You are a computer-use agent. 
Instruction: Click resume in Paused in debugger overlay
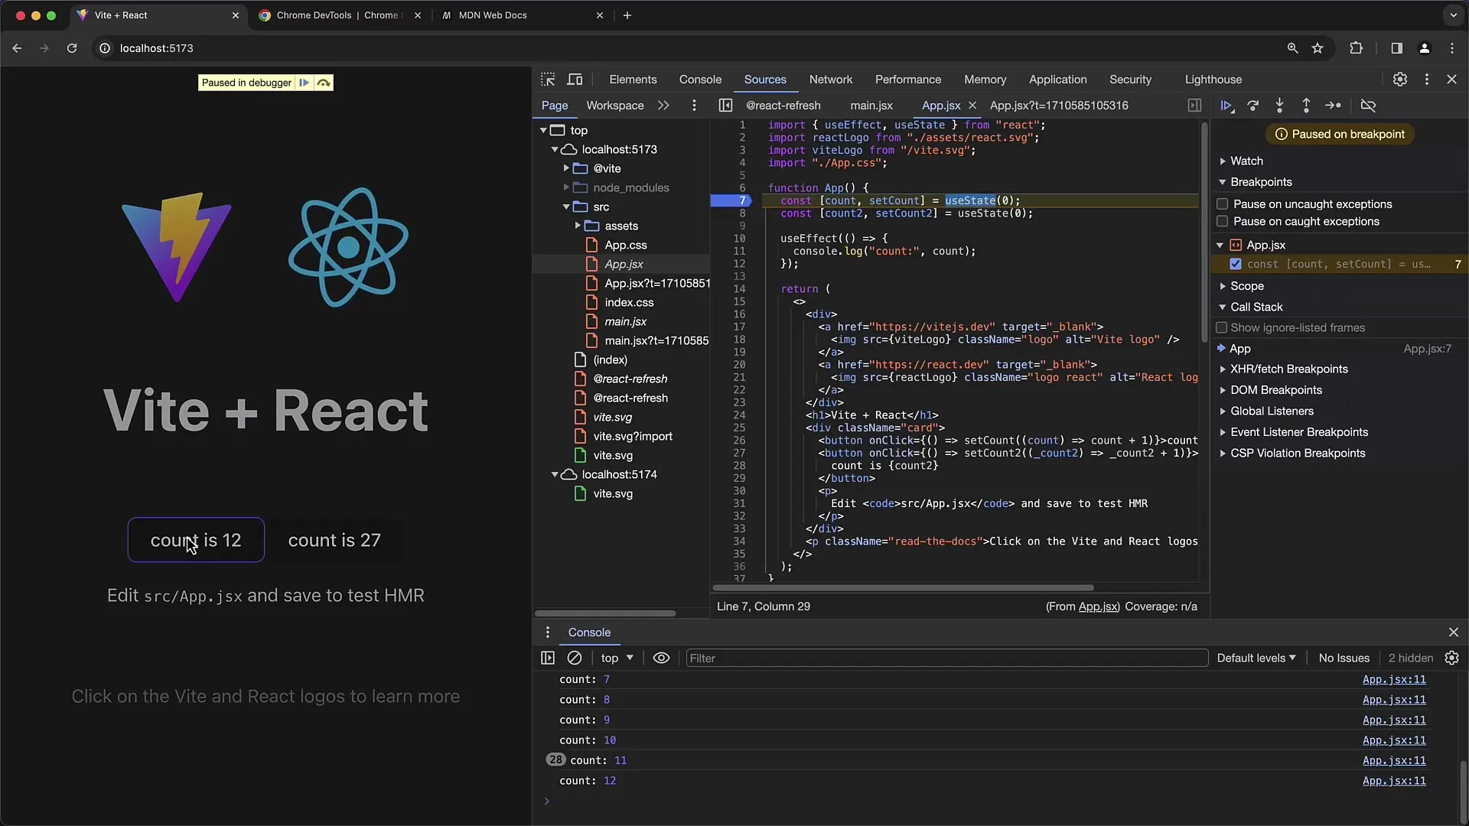coord(305,83)
